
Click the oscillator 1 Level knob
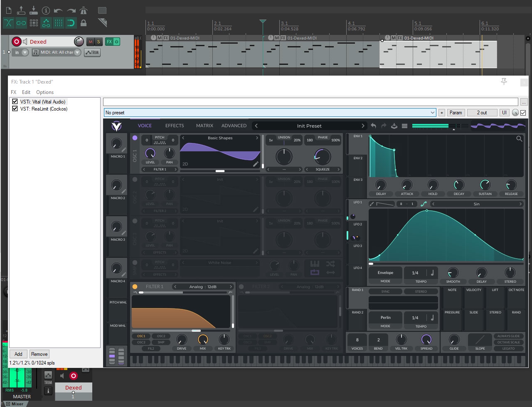point(150,153)
